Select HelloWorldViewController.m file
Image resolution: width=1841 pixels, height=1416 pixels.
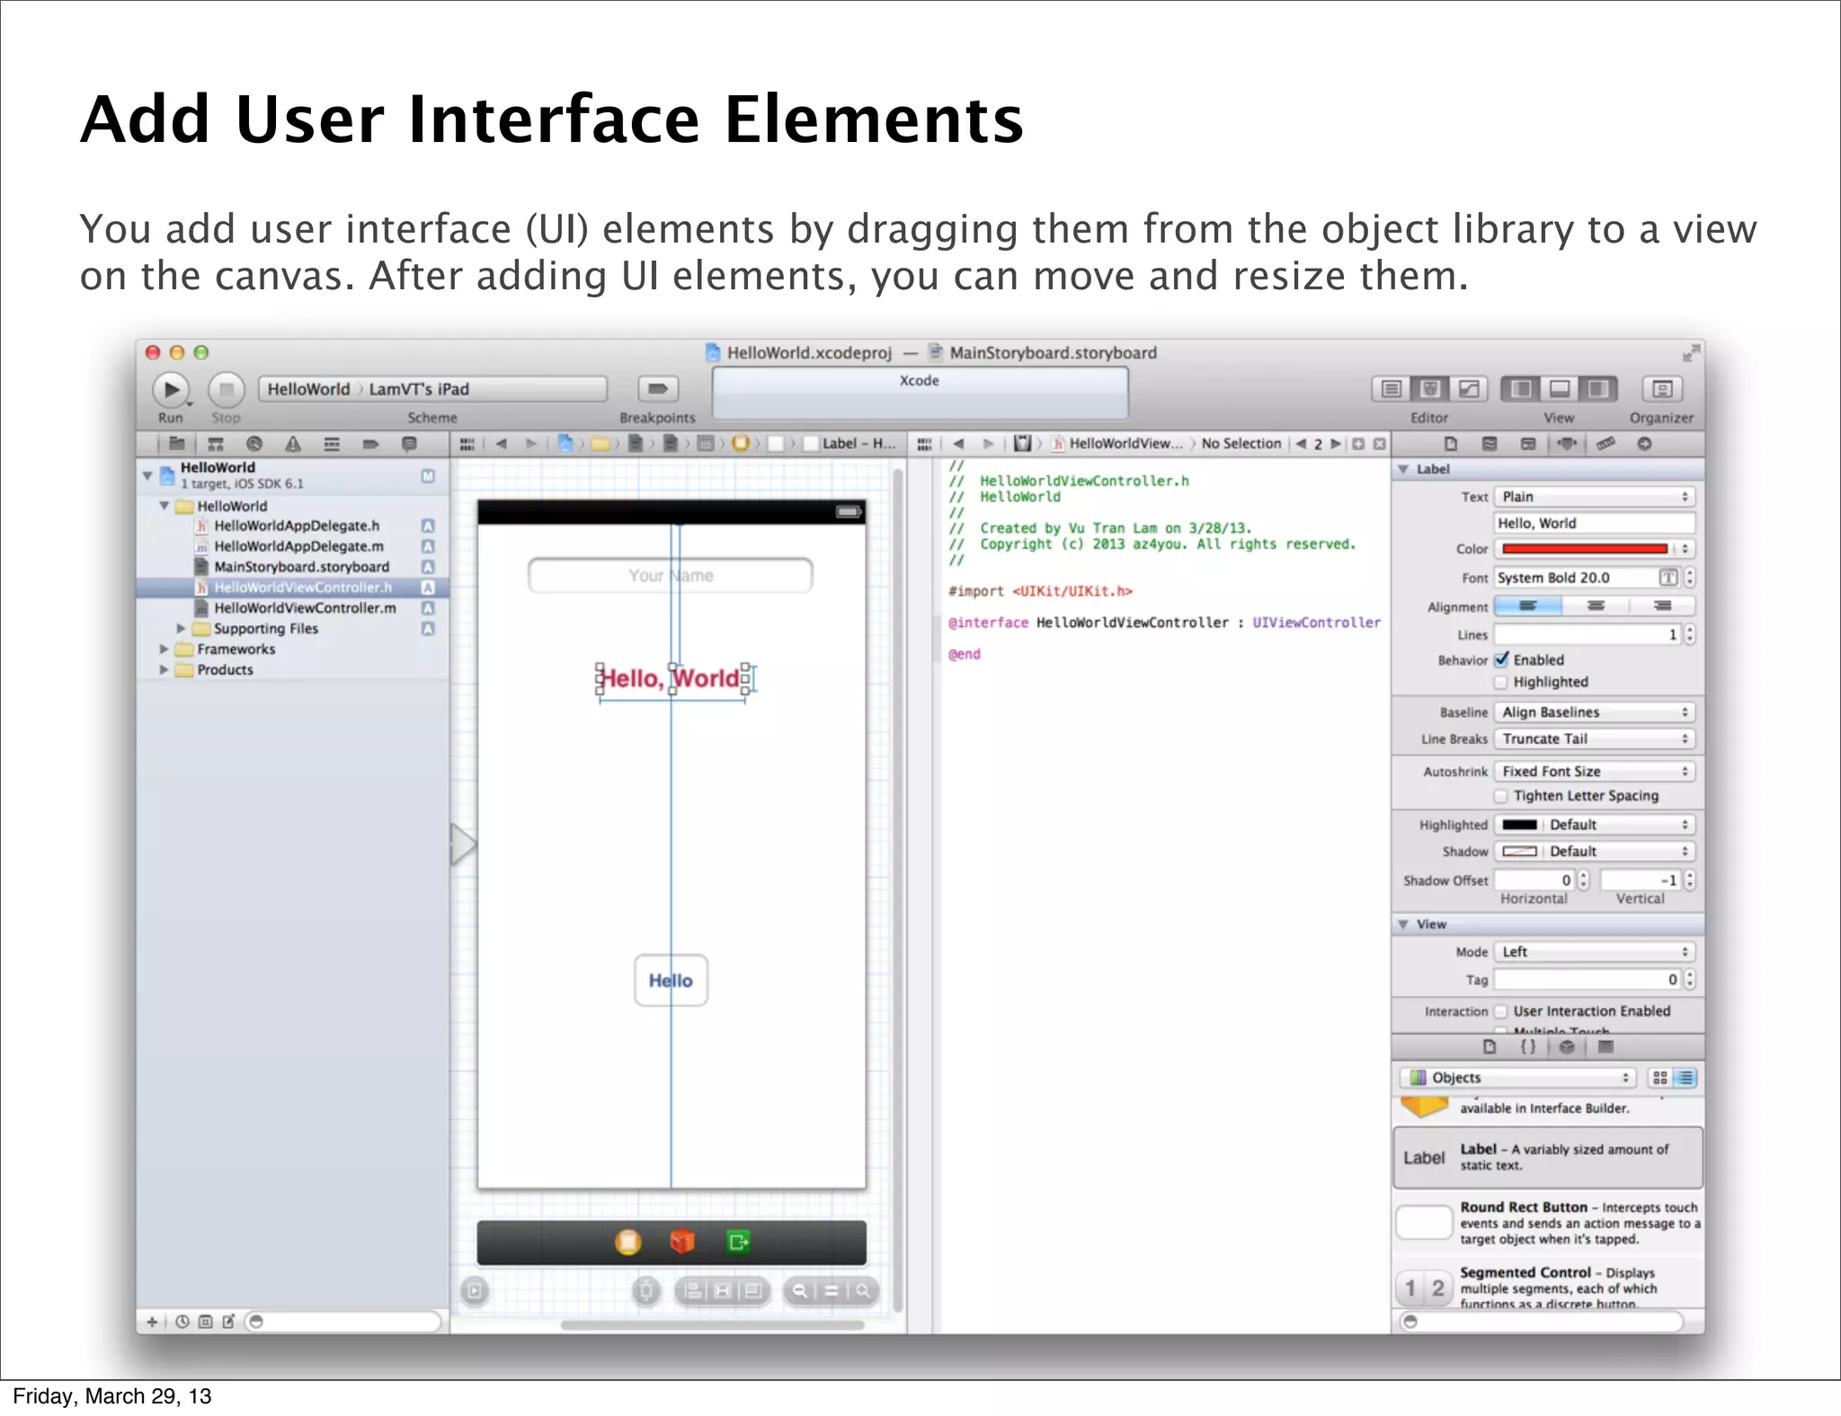click(305, 608)
